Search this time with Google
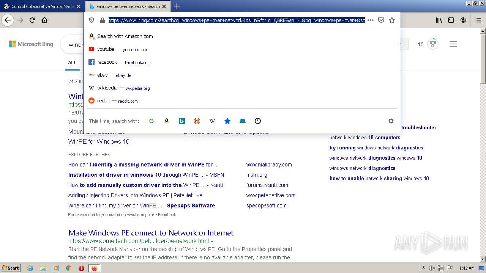The image size is (486, 273). pyautogui.click(x=151, y=121)
